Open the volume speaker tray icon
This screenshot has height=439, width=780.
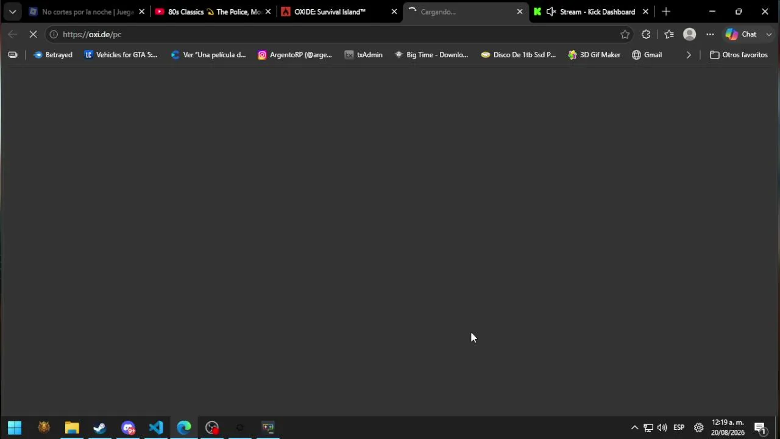click(662, 427)
